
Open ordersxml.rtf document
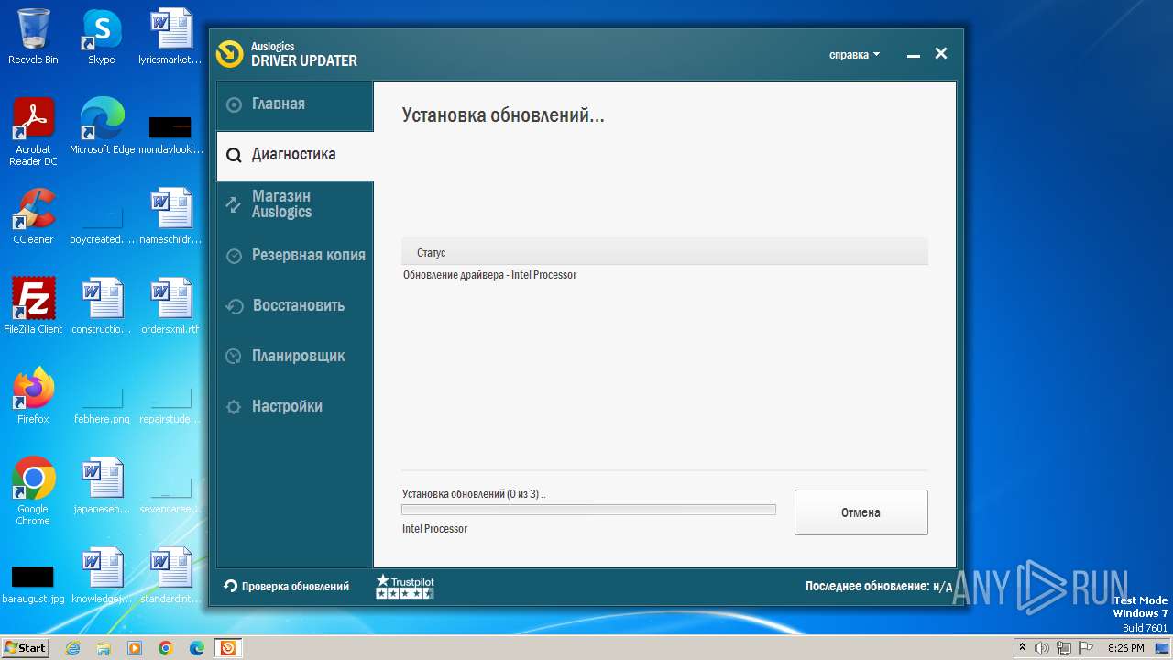click(170, 306)
